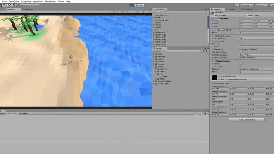
Task: Toggle Mute audio in Game view
Action: click(x=131, y=12)
